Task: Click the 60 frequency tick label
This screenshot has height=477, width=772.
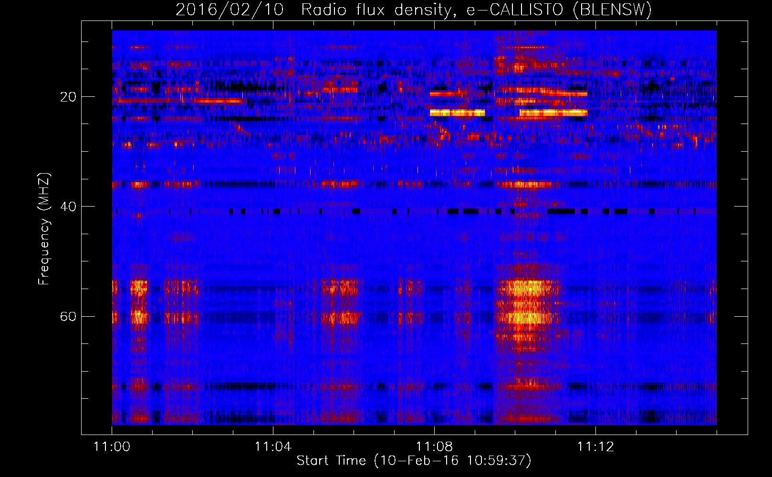Action: [68, 316]
